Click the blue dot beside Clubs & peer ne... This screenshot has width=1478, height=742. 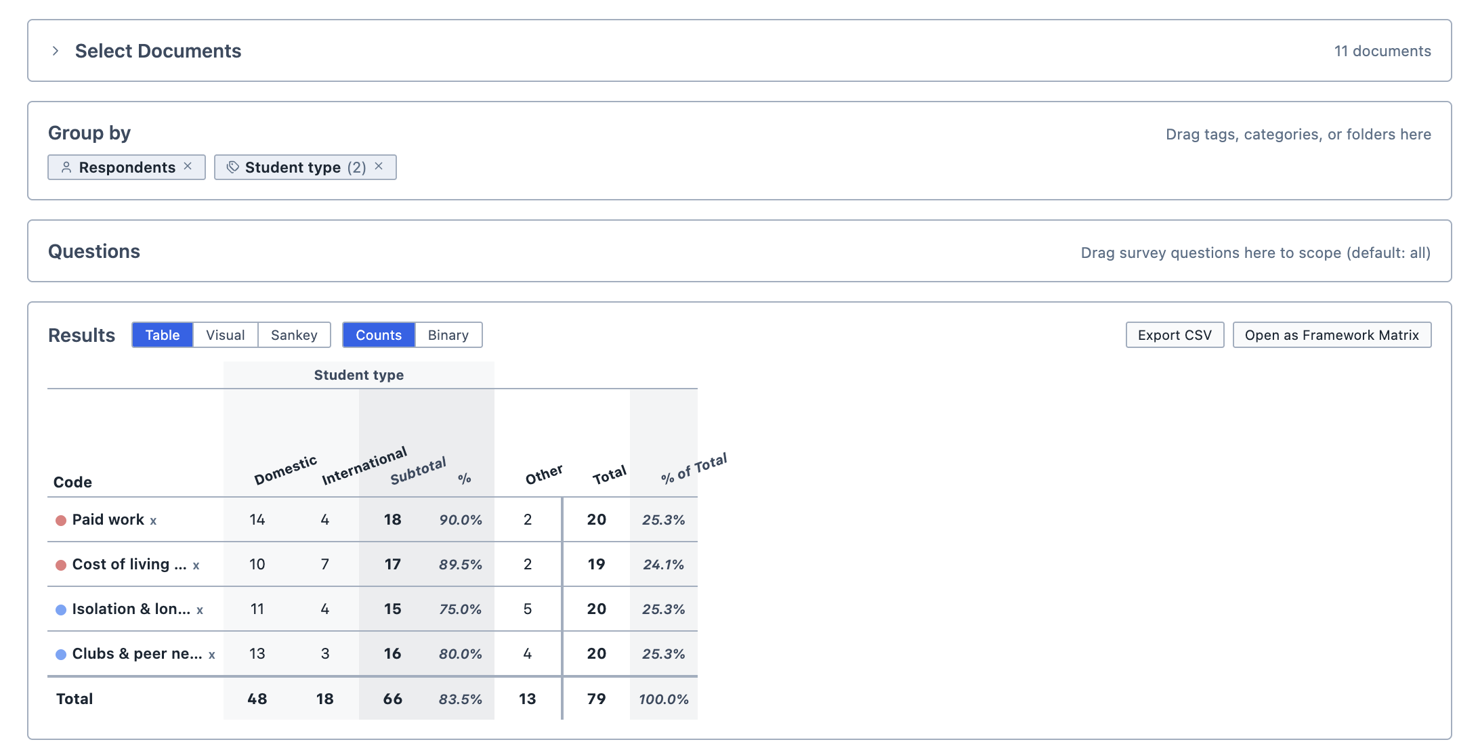click(61, 655)
